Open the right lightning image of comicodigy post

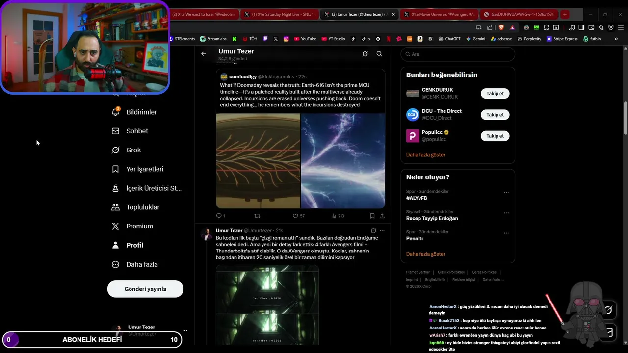(343, 161)
